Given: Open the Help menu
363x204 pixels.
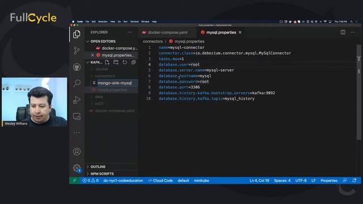Looking at the screenshot, I should click(x=154, y=22).
